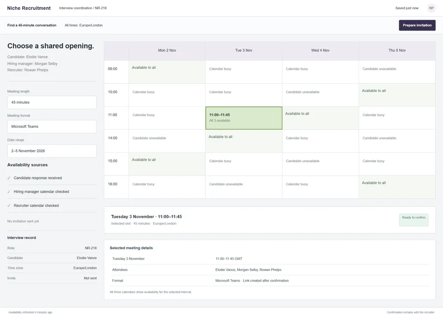Click the Tuesday 16:00 Candidate unavailable cell
Image resolution: width=443 pixels, height=318 pixels.
(244, 187)
